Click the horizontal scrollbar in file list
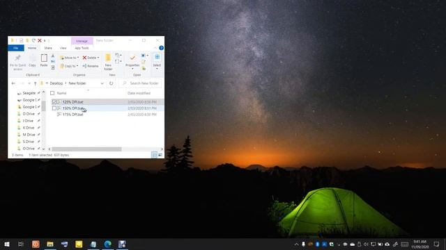The image size is (446, 250). click(86, 149)
